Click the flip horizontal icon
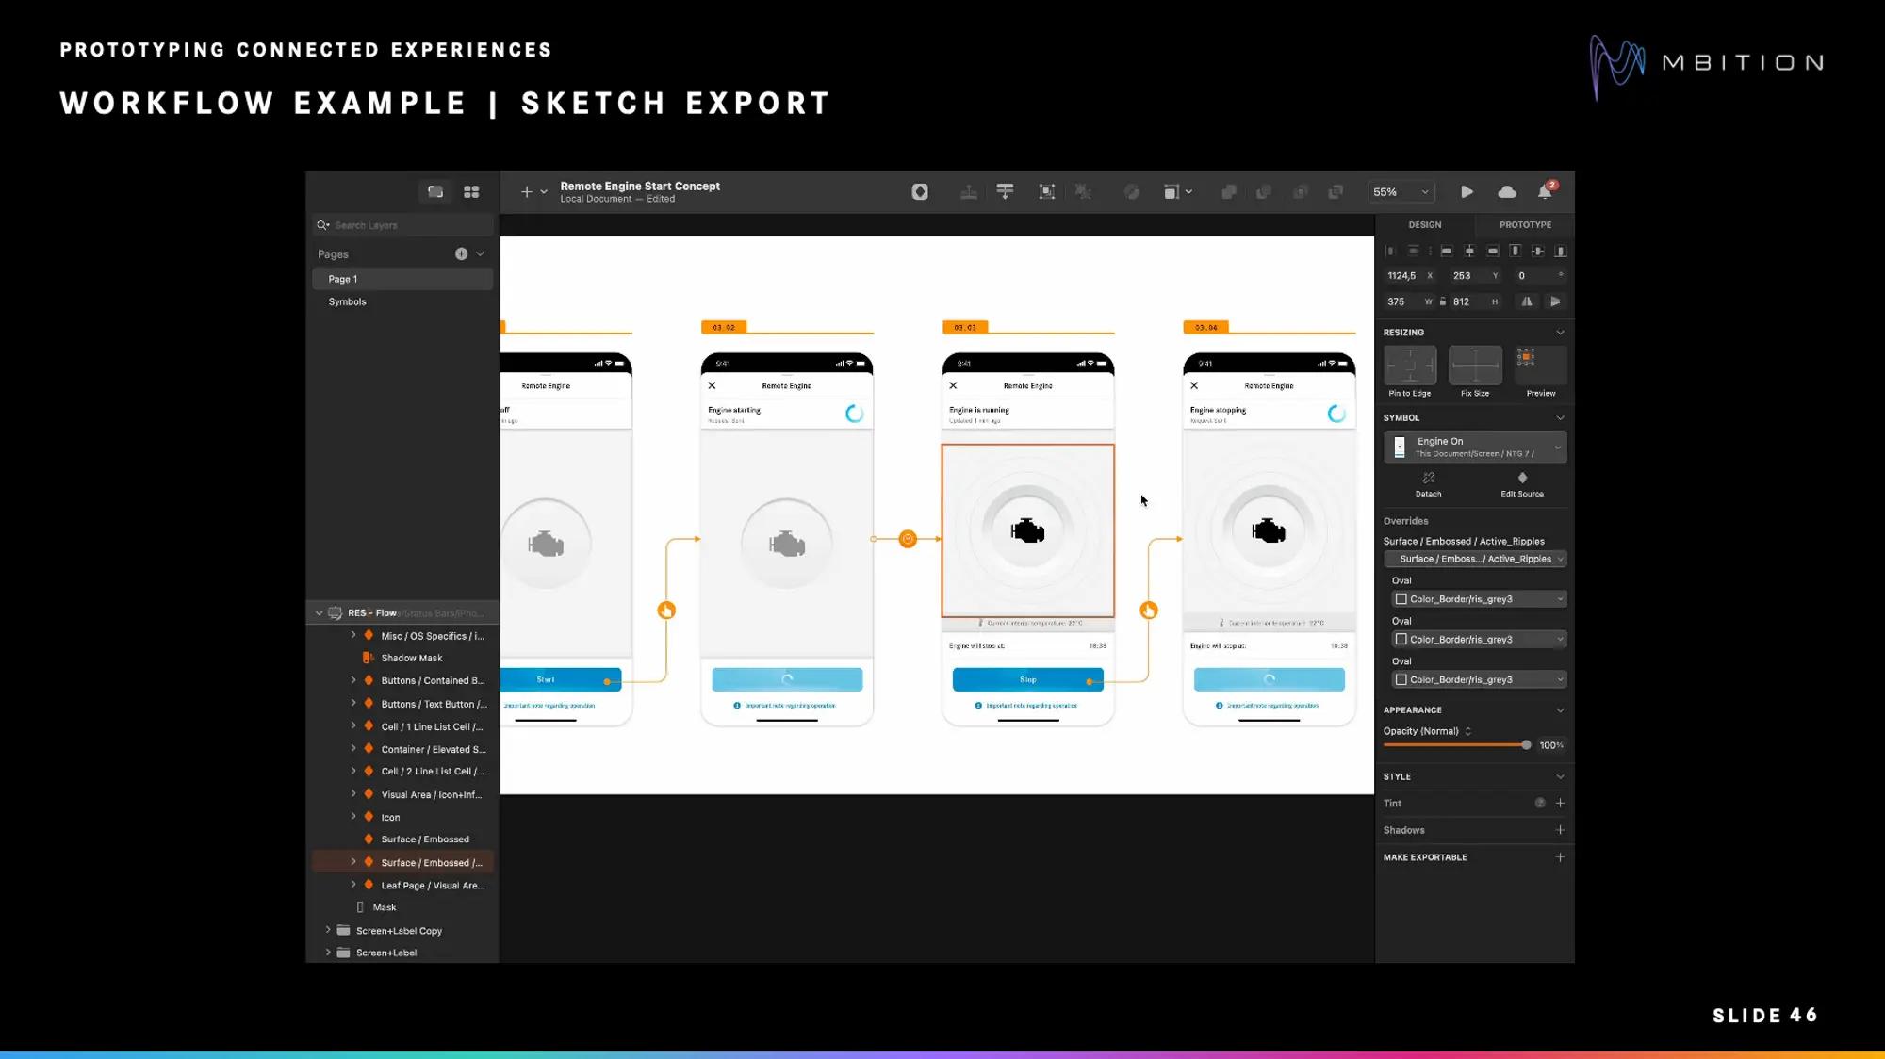Viewport: 1885px width, 1059px height. tap(1527, 301)
